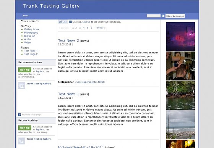
Task: Click Sign Up button under Recommendations
Action: [x=25, y=70]
